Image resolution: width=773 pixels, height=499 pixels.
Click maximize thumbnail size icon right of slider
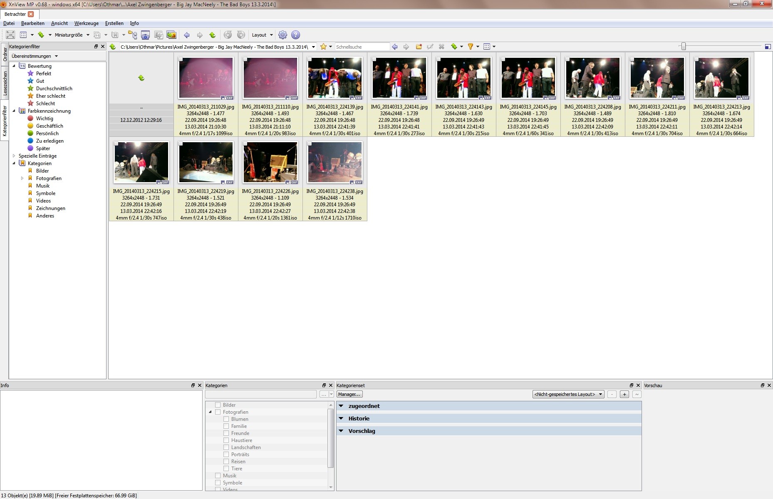click(768, 47)
